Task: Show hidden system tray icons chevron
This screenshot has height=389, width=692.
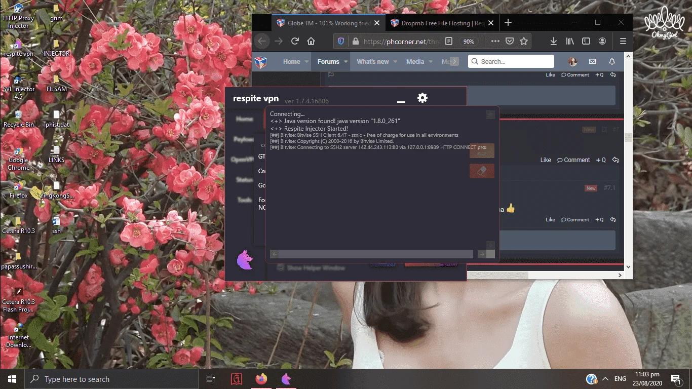Action: point(605,379)
